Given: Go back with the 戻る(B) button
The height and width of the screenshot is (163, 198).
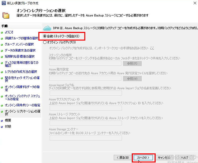Looking at the screenshot, I should tap(123, 158).
